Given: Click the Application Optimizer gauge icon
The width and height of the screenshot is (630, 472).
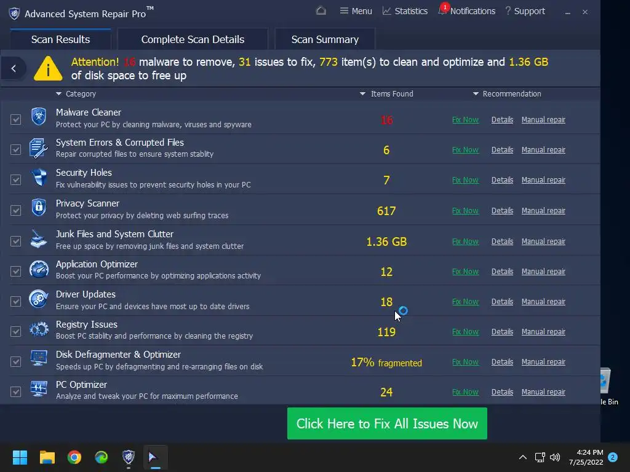Looking at the screenshot, I should pos(39,269).
